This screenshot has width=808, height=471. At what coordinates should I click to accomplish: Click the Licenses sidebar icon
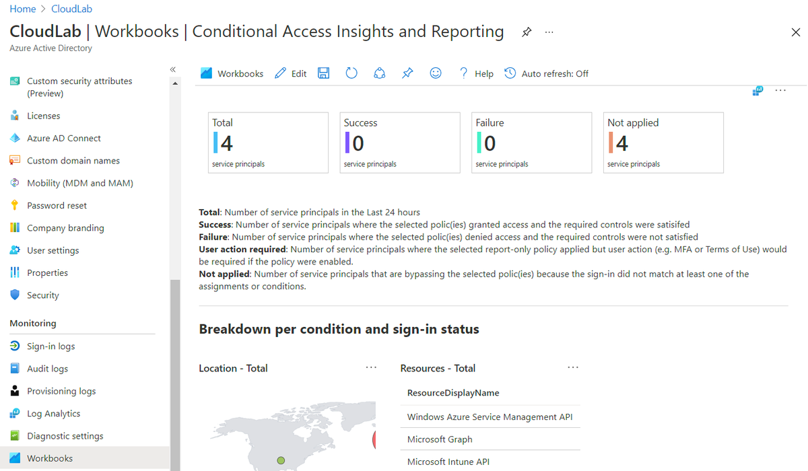click(x=15, y=116)
